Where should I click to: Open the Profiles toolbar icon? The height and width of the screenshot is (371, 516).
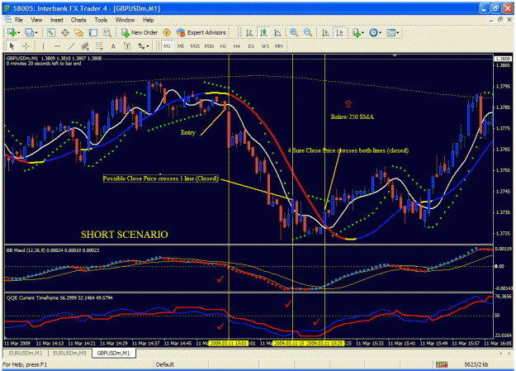coord(29,32)
